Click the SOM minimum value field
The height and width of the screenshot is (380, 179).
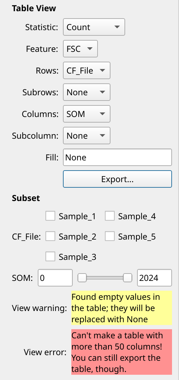click(x=55, y=278)
